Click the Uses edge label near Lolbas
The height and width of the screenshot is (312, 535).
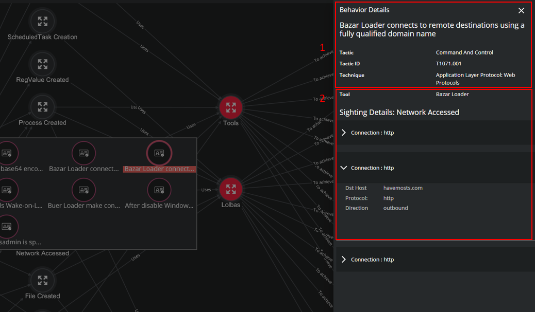[206, 190]
